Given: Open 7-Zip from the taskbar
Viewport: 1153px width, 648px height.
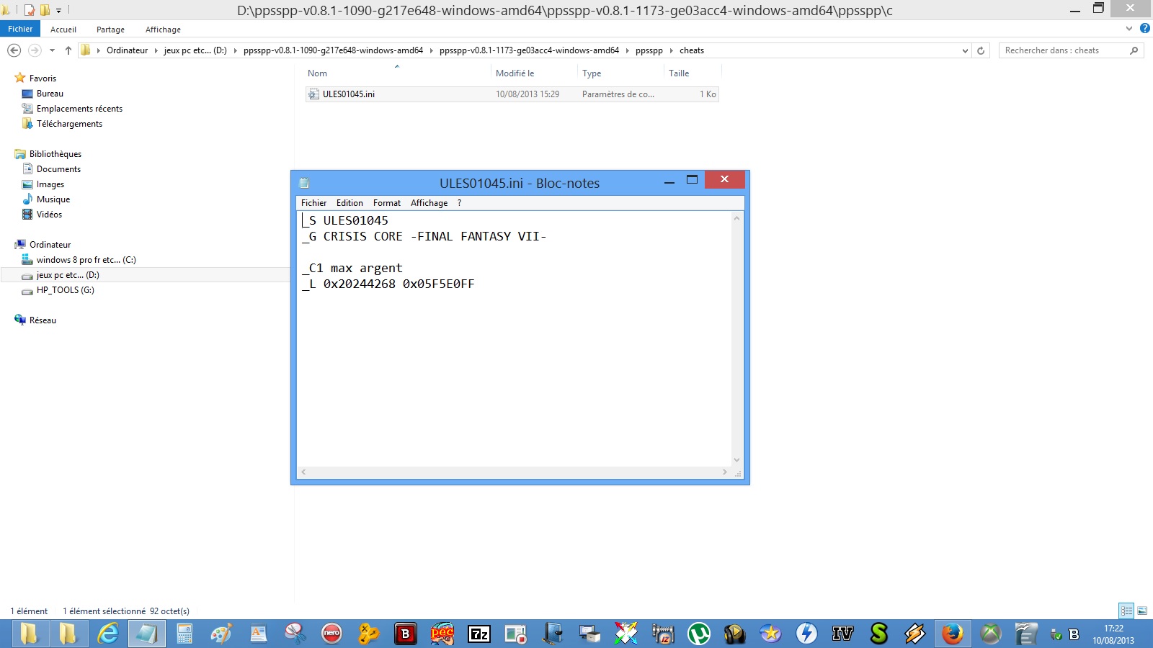Looking at the screenshot, I should pyautogui.click(x=479, y=634).
